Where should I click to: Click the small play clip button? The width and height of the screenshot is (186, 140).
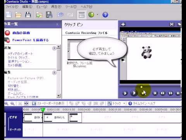pyautogui.click(x=125, y=93)
